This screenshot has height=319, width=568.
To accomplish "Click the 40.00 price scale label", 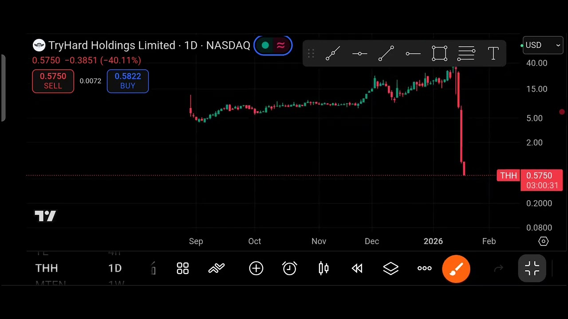I will (x=536, y=63).
